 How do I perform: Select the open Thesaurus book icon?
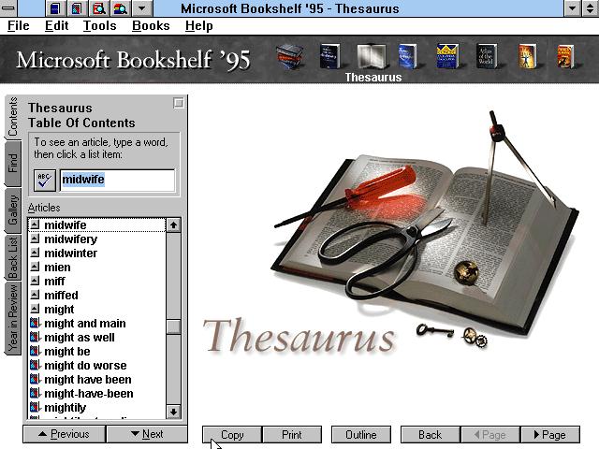[371, 56]
